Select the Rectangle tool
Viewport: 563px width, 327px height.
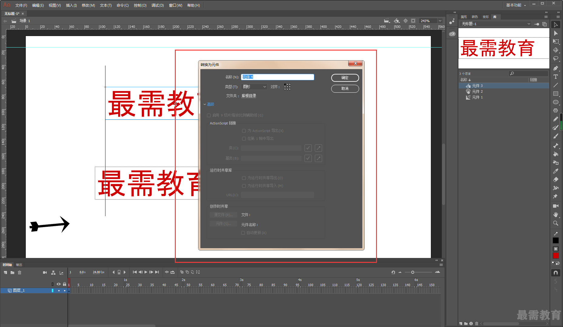(x=556, y=94)
